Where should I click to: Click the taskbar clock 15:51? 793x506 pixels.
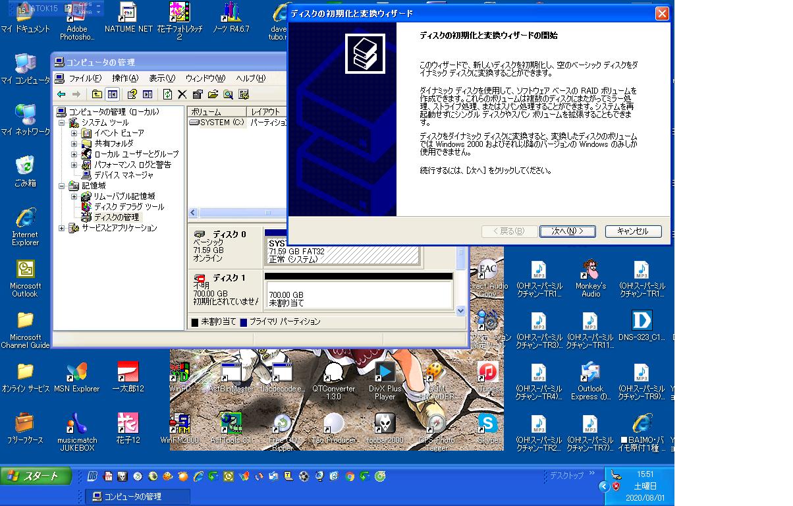point(645,474)
